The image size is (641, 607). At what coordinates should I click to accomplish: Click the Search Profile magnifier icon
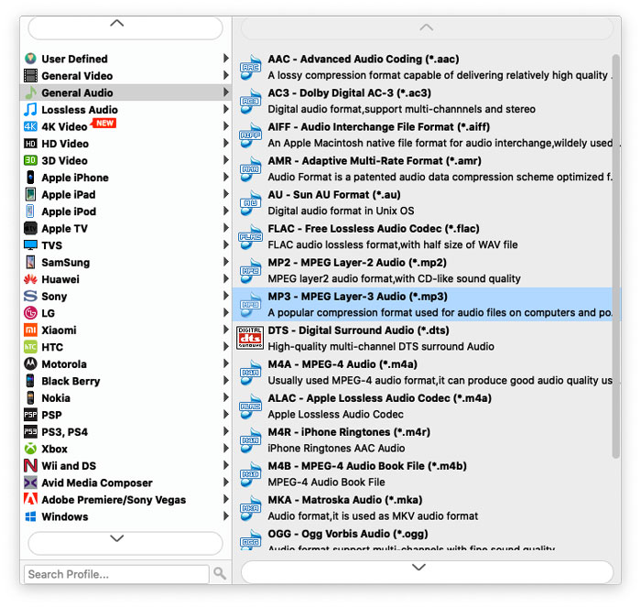pyautogui.click(x=220, y=573)
